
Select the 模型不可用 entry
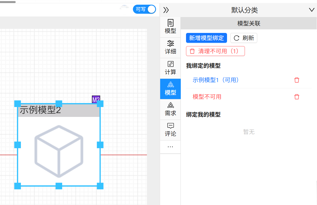(207, 97)
